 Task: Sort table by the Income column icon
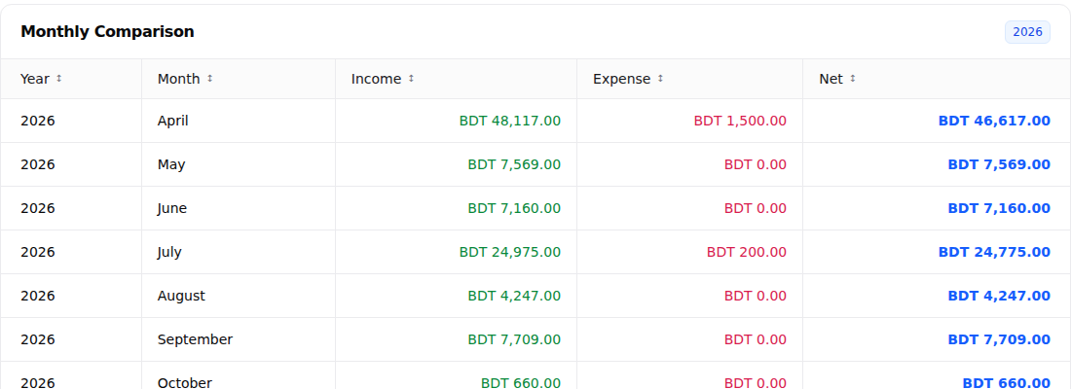point(411,79)
